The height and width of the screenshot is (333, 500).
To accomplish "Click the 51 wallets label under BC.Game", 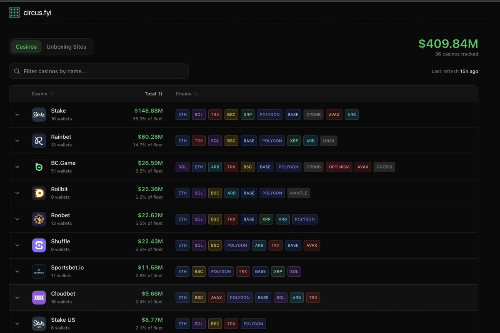I will click(61, 171).
